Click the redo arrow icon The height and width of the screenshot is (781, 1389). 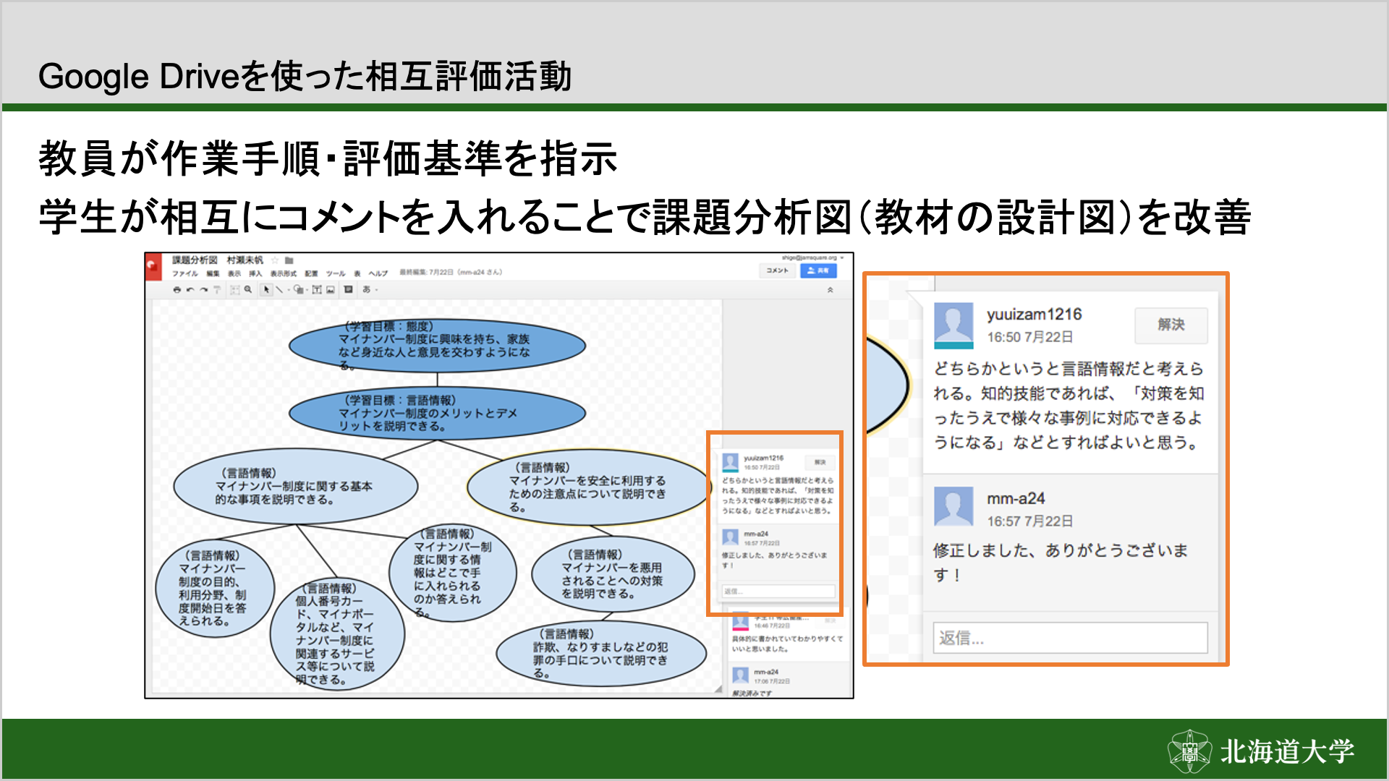204,290
